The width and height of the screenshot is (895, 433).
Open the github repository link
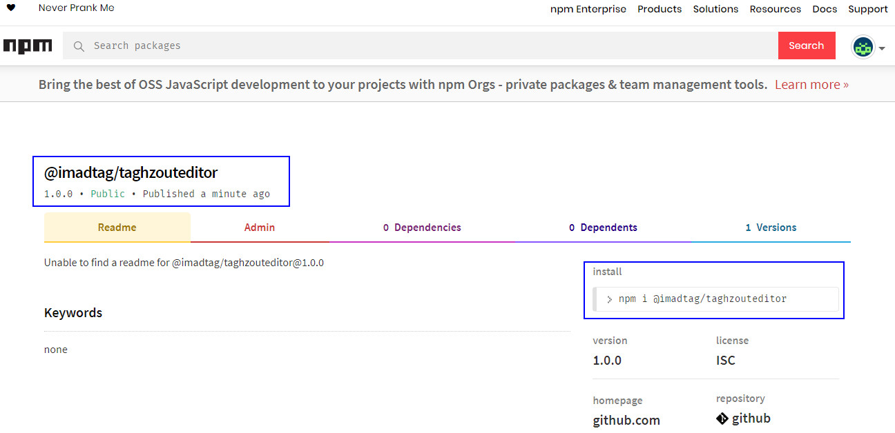(x=751, y=419)
